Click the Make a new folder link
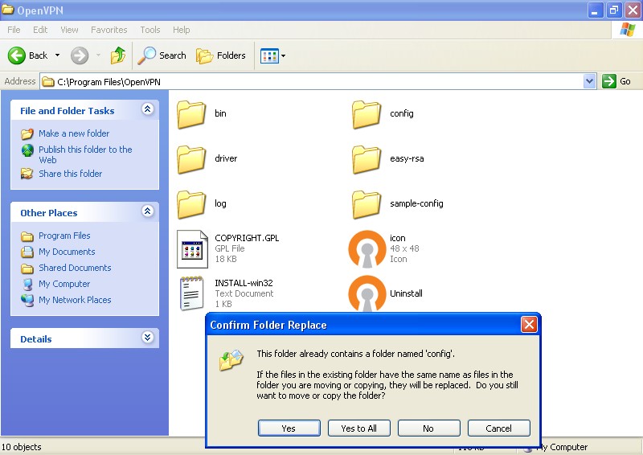 (x=74, y=133)
